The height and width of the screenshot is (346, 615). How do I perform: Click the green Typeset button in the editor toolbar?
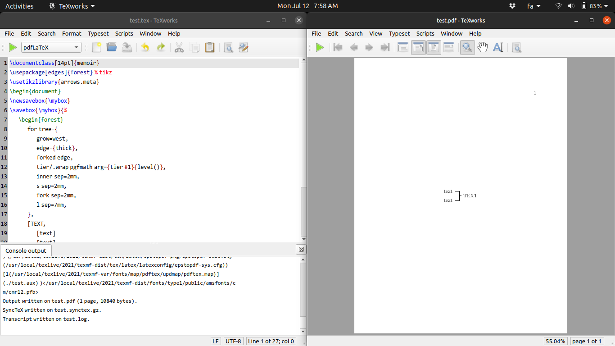pos(13,47)
